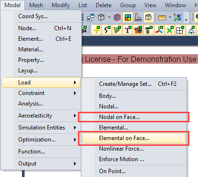Choose Nodal... in Load submenu
Image resolution: width=198 pixels, height=177 pixels.
134,106
